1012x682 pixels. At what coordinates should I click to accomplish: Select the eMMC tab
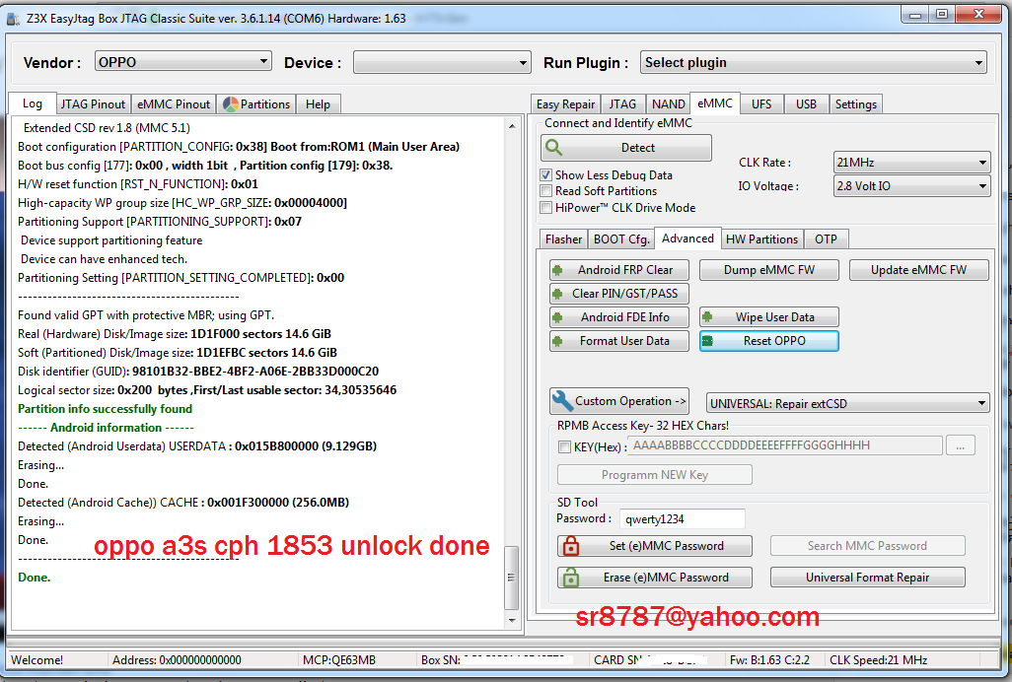click(x=715, y=103)
